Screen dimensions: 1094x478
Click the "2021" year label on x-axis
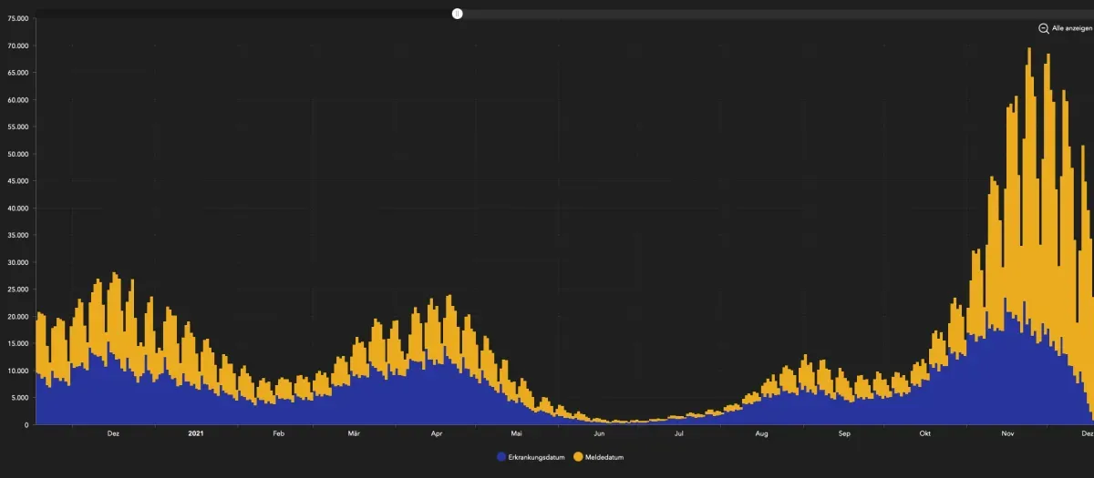coord(196,434)
